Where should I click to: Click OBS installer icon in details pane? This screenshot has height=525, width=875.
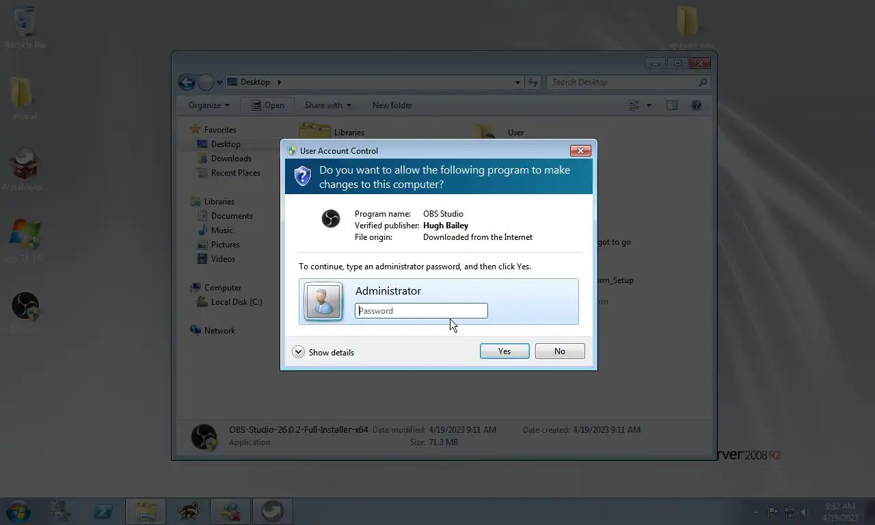point(204,436)
